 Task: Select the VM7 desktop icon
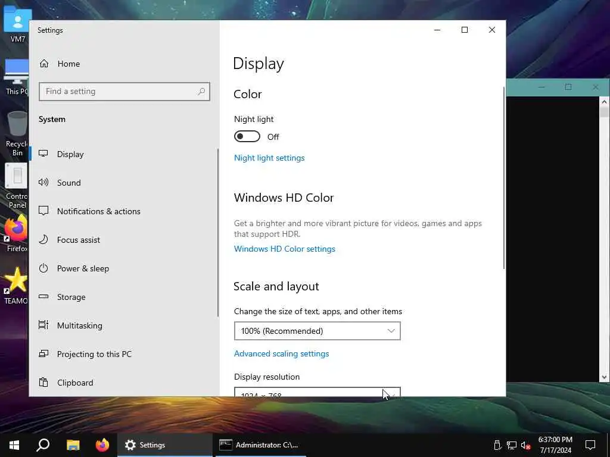point(17,24)
